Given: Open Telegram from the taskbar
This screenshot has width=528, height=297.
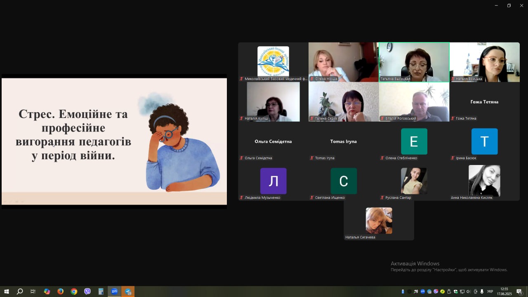Looking at the screenshot, I should tap(128, 292).
